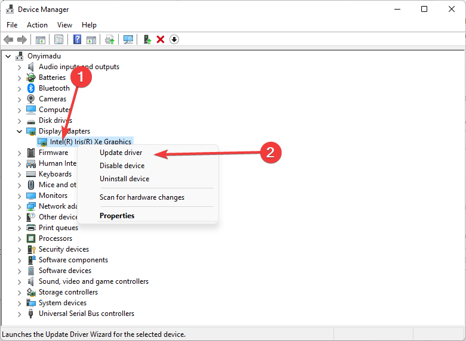Choose Uninstall device from context menu
Image resolution: width=466 pixels, height=341 pixels.
pyautogui.click(x=125, y=179)
